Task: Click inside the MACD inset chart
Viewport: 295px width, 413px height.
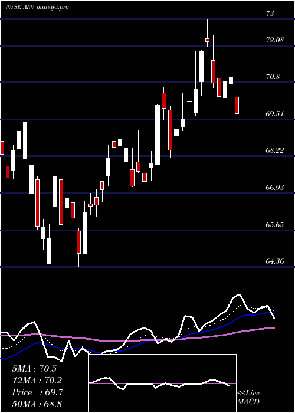Action: pos(162,383)
